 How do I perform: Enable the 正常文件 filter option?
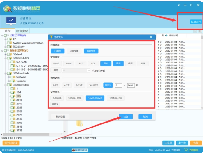coord(74,51)
